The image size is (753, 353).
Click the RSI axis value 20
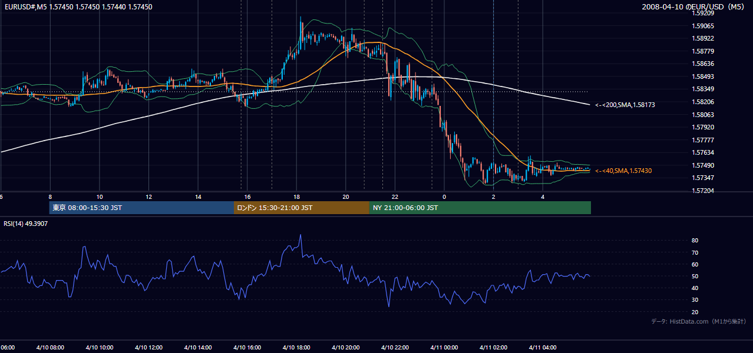tap(695, 312)
